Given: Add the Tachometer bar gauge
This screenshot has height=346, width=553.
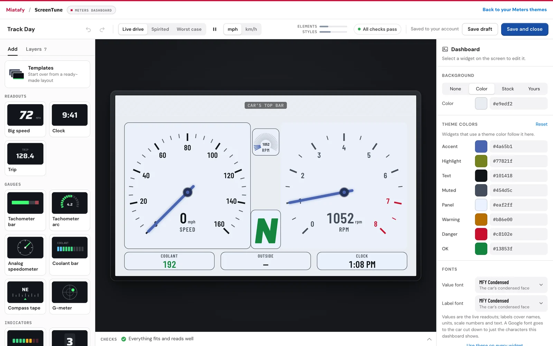Looking at the screenshot, I should point(25,210).
